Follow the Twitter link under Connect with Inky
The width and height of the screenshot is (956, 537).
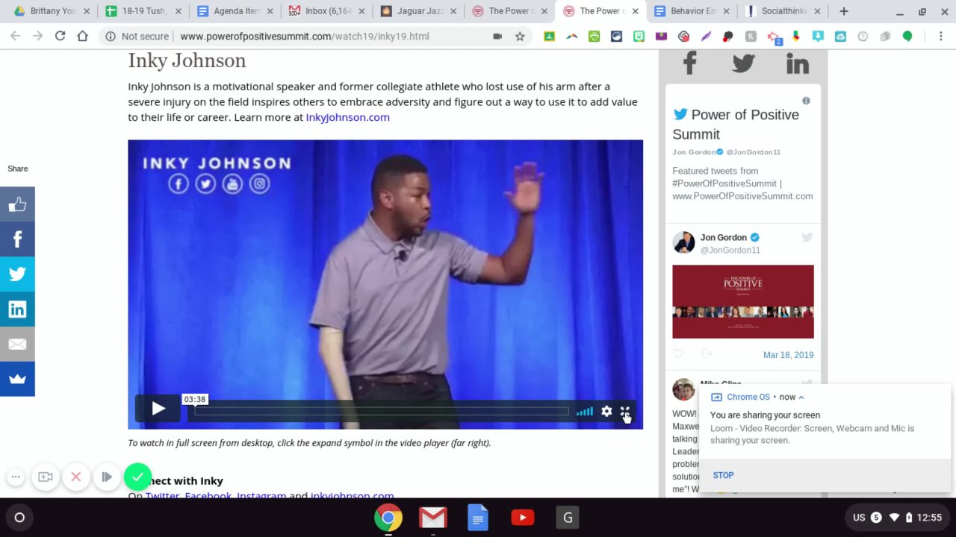[162, 495]
